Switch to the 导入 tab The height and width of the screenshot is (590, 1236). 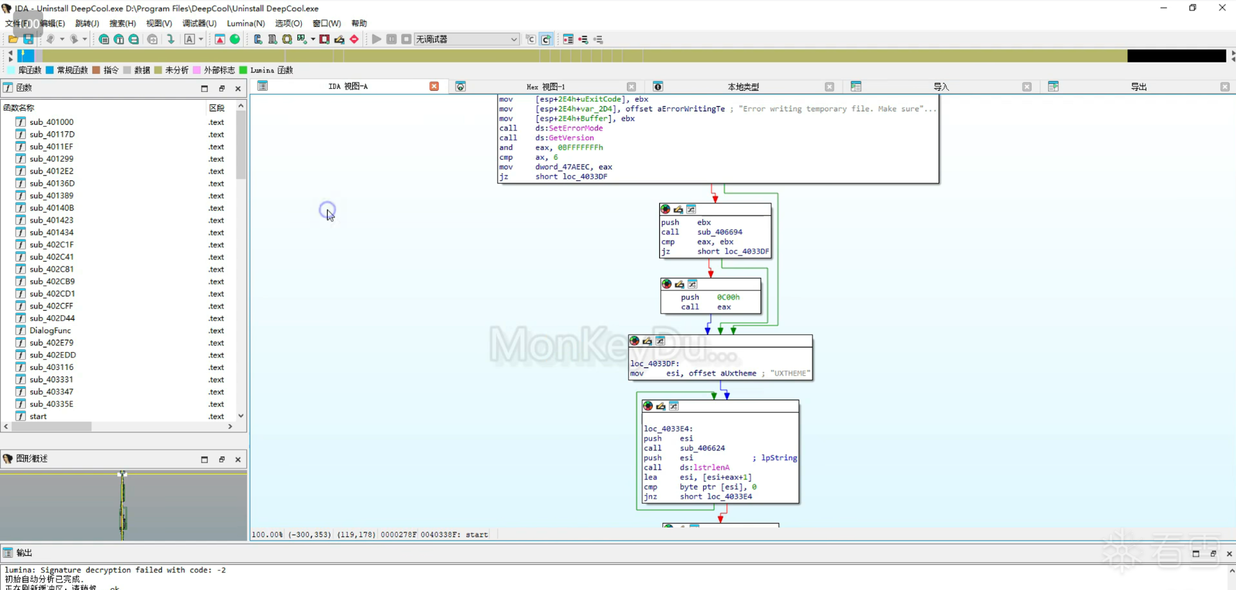coord(941,86)
